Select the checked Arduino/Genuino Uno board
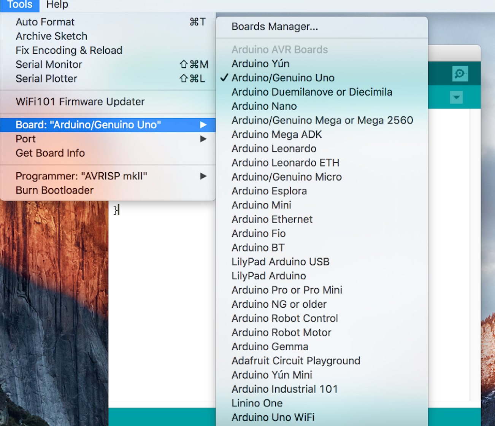Image resolution: width=495 pixels, height=426 pixels. point(322,78)
